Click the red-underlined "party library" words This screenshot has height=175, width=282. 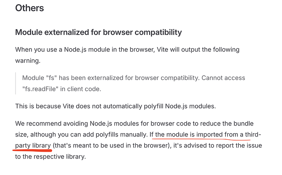(x=33, y=146)
